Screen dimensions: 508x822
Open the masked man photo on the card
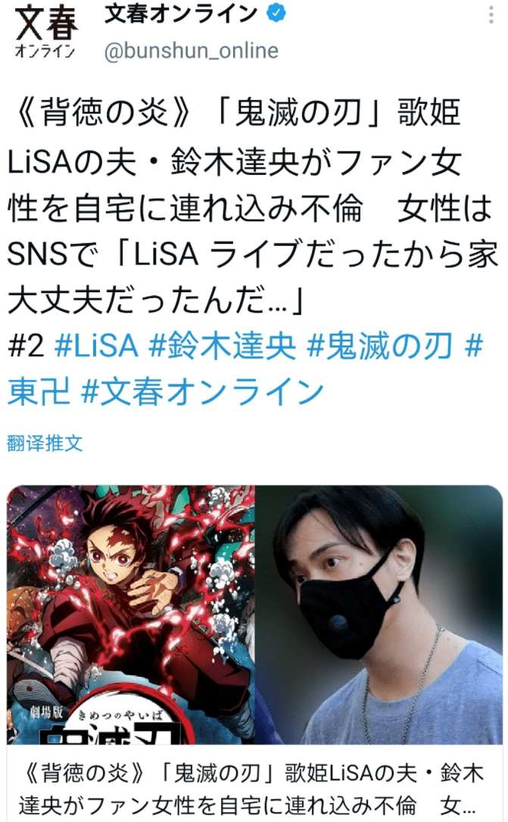point(379,615)
